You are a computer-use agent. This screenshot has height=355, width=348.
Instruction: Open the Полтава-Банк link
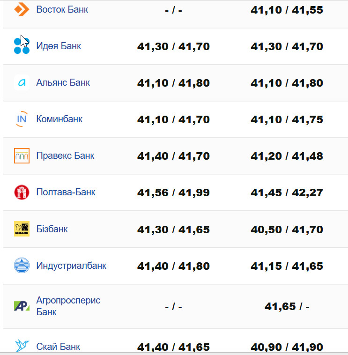[66, 192]
